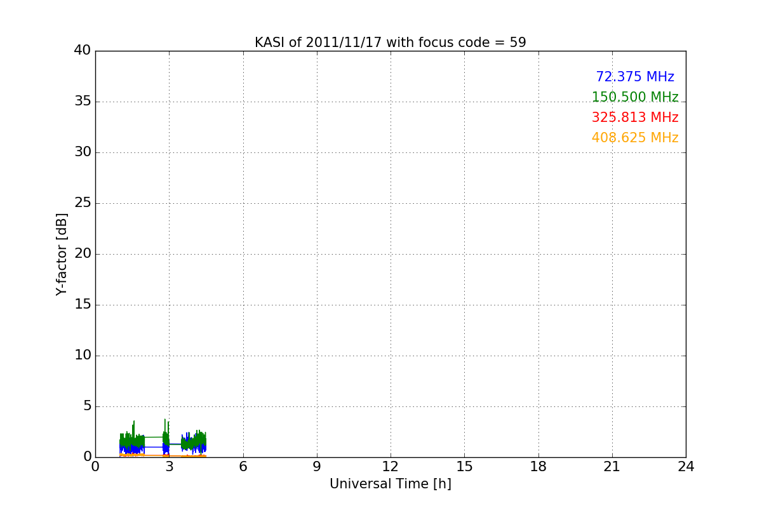Click the y-axis tick value 35
The height and width of the screenshot is (508, 762).
[83, 102]
